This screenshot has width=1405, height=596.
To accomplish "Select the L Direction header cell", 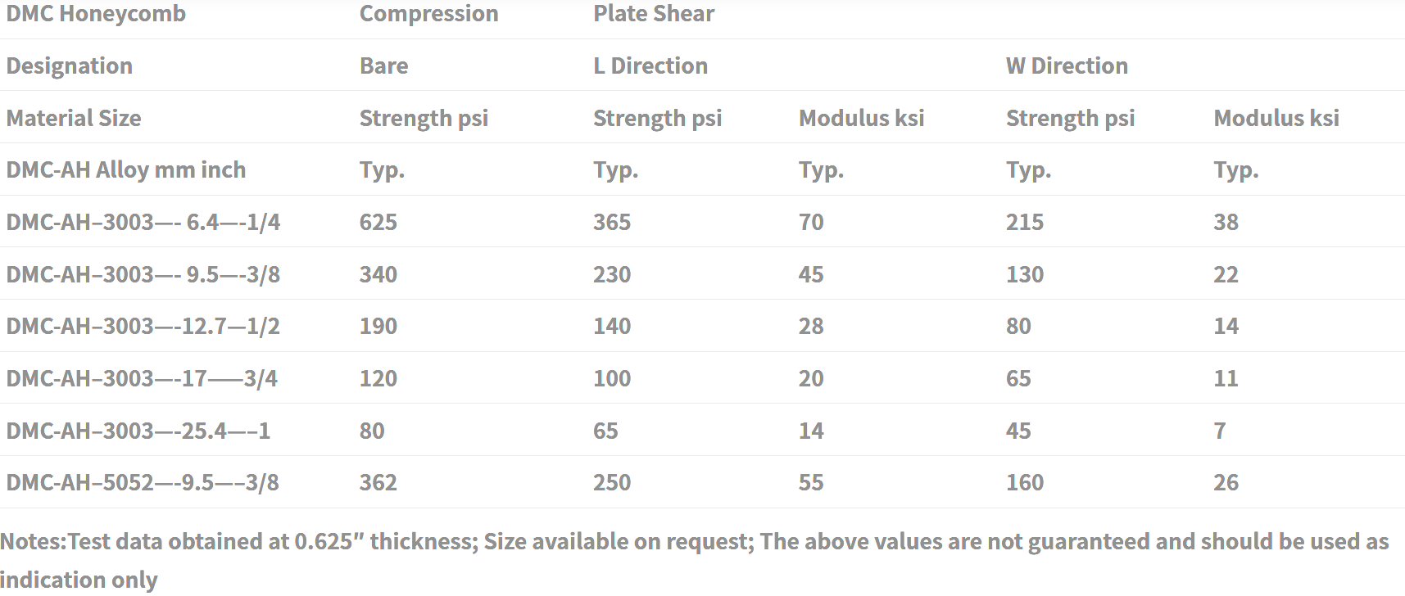I will click(650, 65).
